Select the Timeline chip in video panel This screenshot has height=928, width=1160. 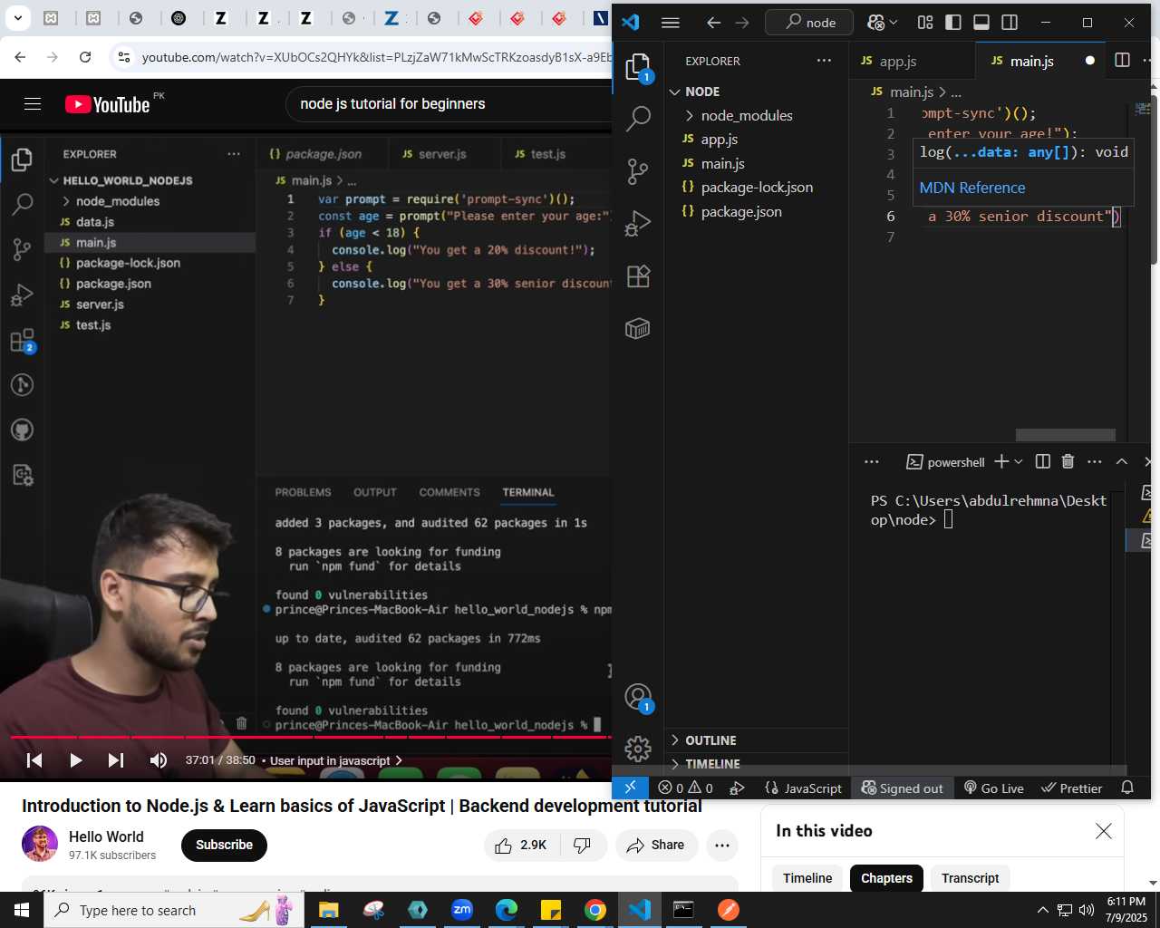[x=807, y=878]
